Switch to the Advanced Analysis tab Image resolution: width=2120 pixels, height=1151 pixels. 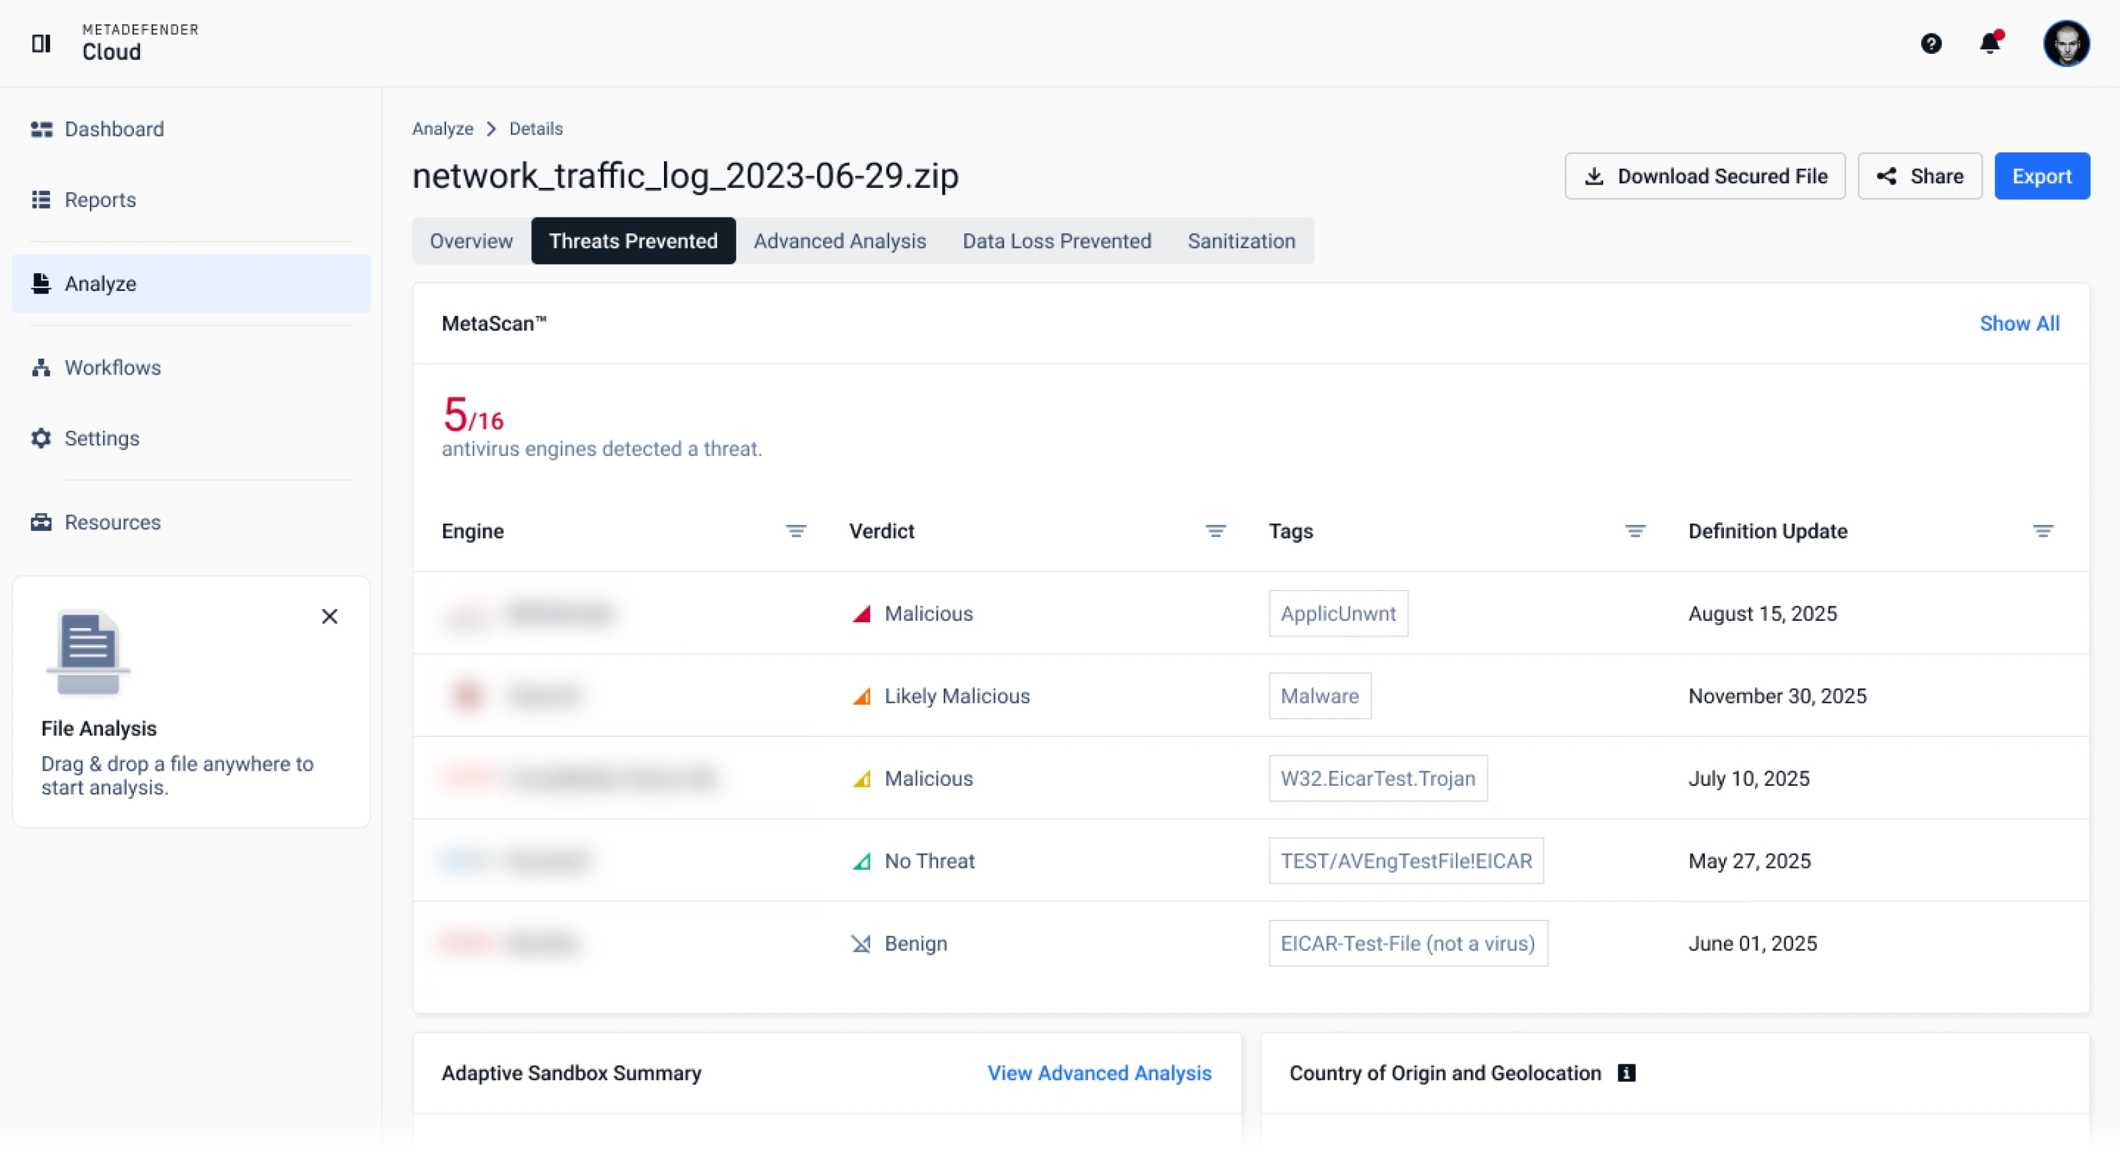pyautogui.click(x=839, y=241)
